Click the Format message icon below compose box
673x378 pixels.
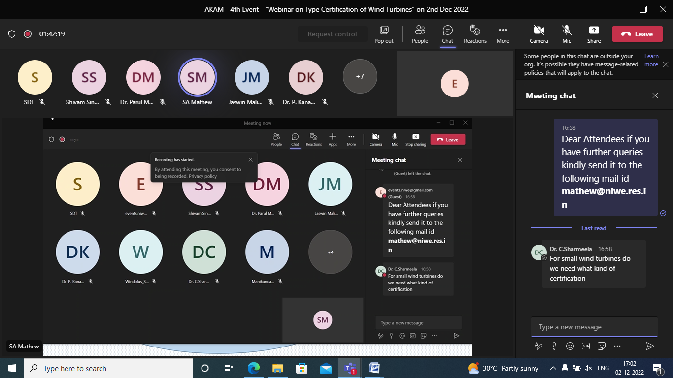pos(538,346)
